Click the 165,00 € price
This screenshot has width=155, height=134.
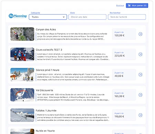(x=120, y=96)
